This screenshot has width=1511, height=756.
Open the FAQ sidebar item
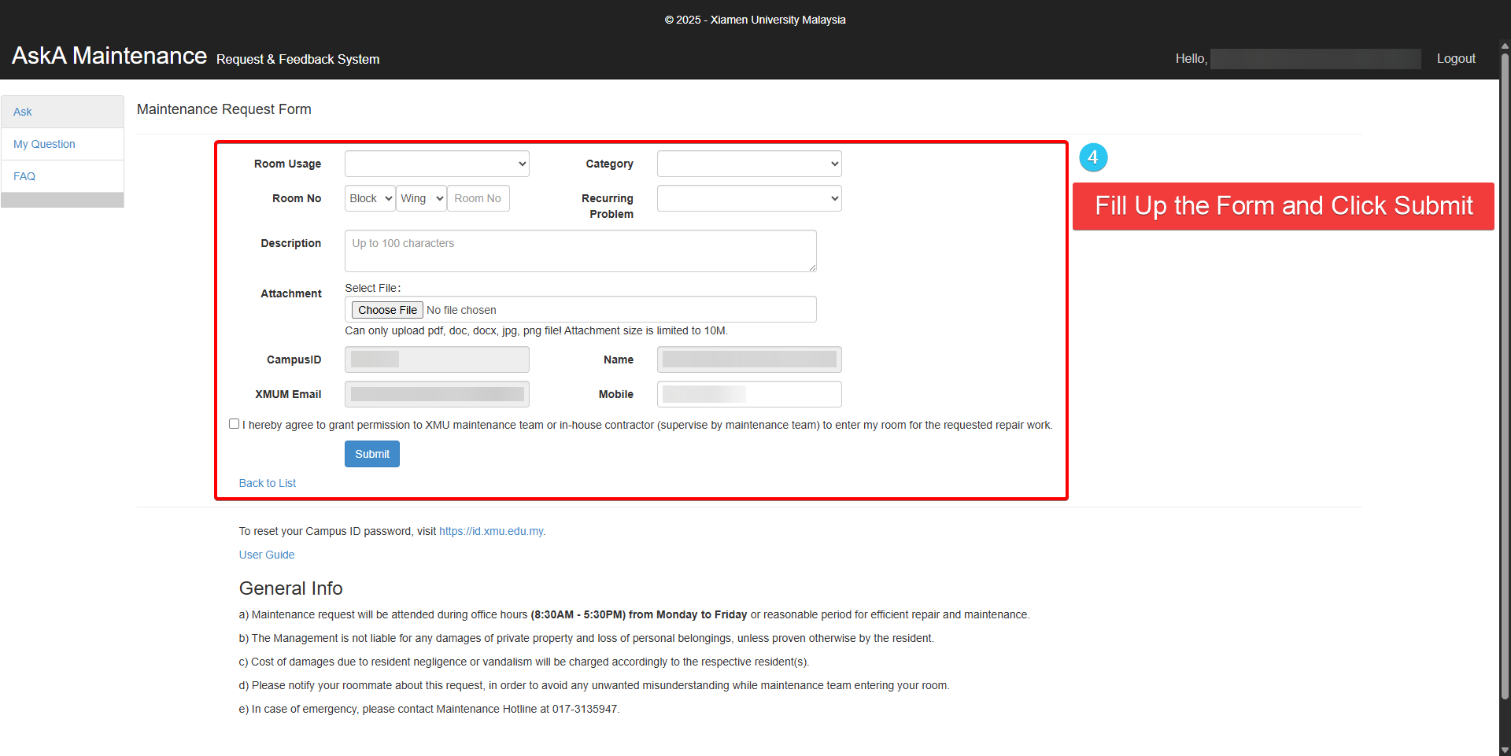(x=24, y=176)
